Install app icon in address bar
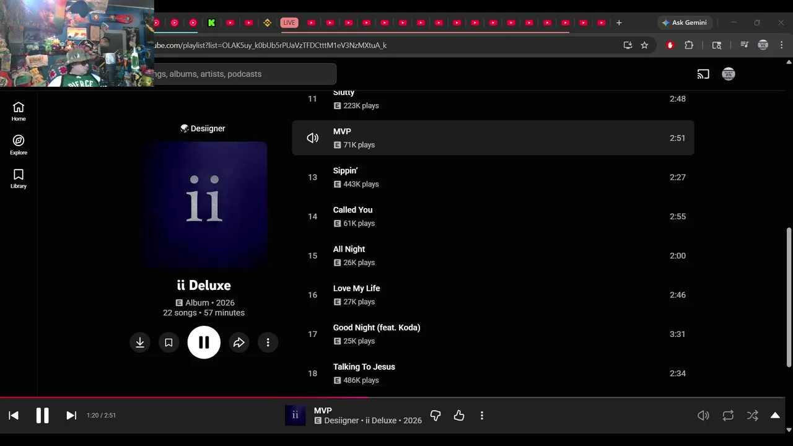Viewport: 793px width, 446px height. [x=628, y=45]
